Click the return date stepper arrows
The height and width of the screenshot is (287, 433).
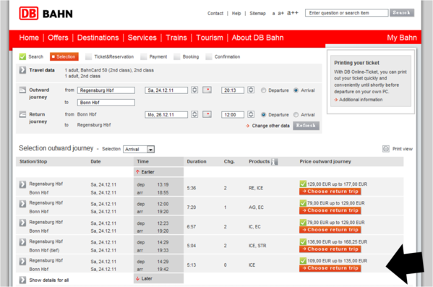(x=194, y=114)
